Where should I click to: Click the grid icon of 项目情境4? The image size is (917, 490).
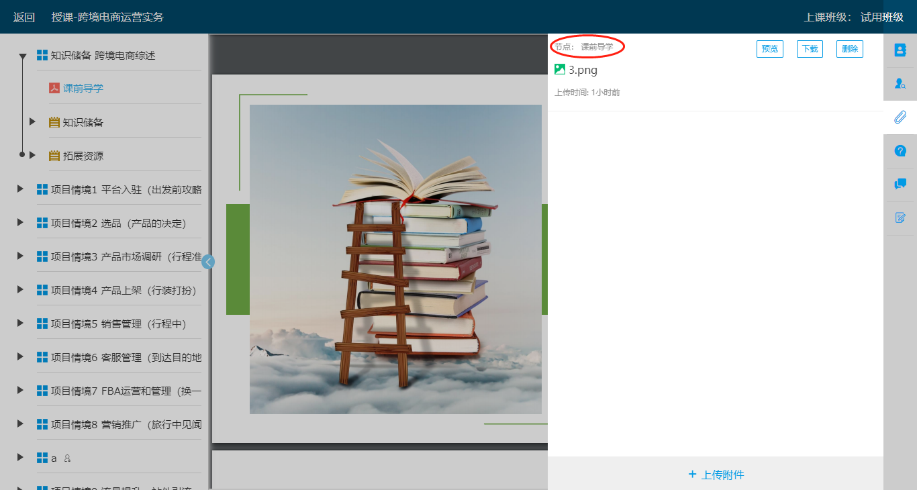coord(42,290)
